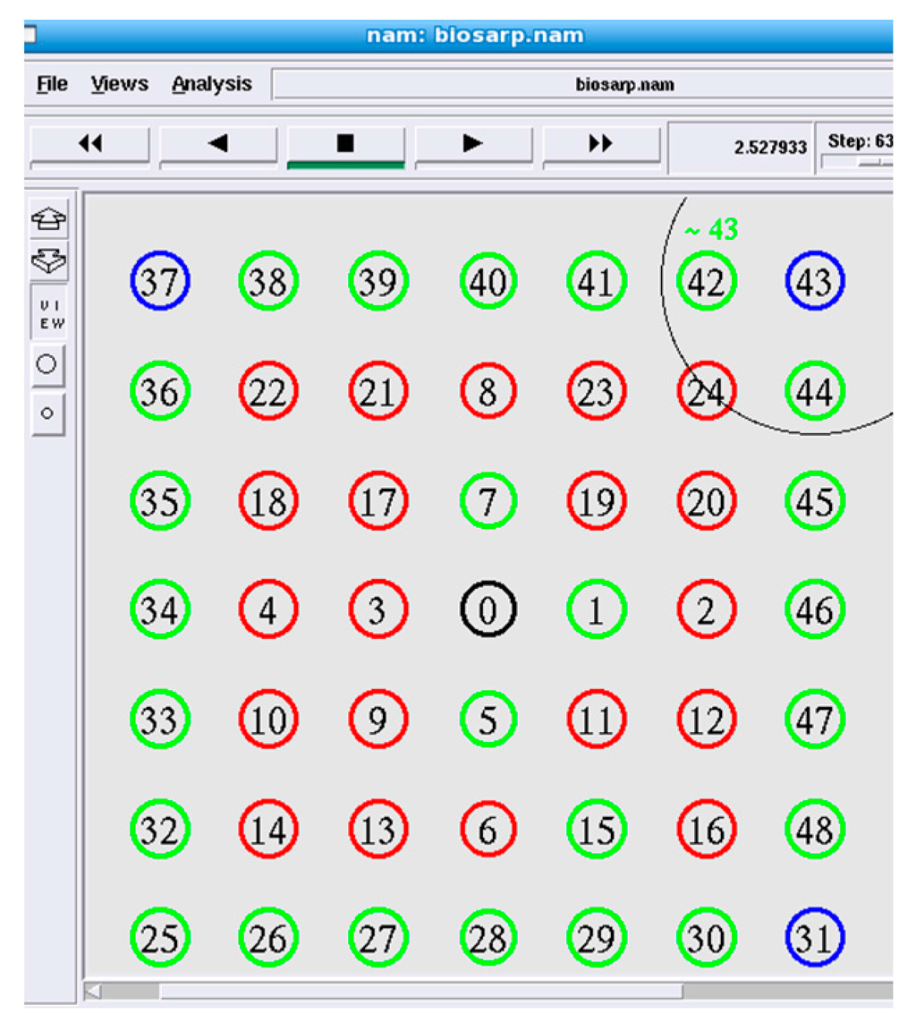The width and height of the screenshot is (916, 1031).
Task: Select green node 34
Action: click(x=160, y=609)
